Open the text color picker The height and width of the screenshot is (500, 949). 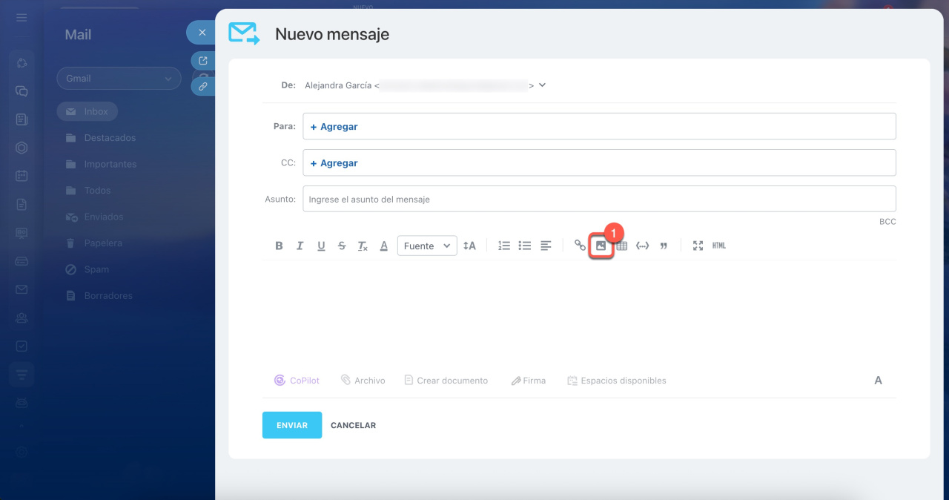384,246
